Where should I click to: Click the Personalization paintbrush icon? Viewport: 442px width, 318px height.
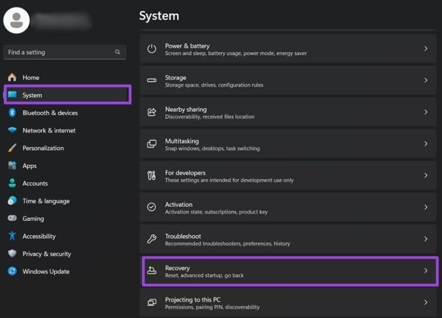click(12, 148)
